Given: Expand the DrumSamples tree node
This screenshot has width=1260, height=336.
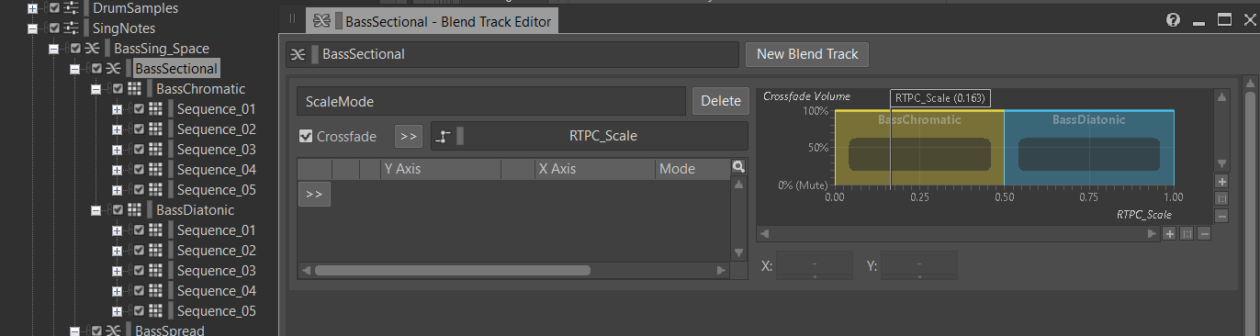Looking at the screenshot, I should coord(33,8).
